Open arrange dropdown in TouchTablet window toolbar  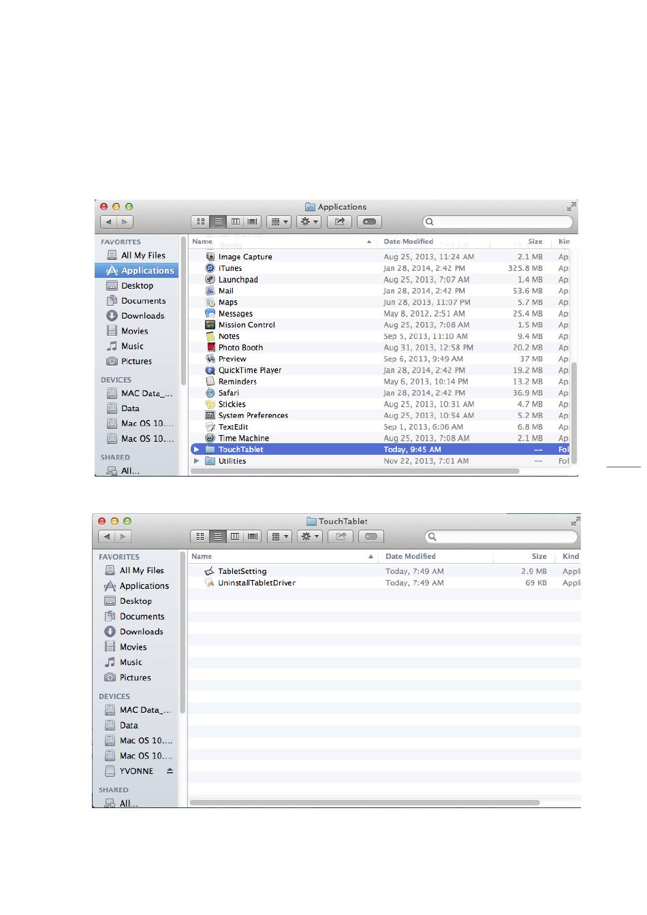click(x=280, y=536)
